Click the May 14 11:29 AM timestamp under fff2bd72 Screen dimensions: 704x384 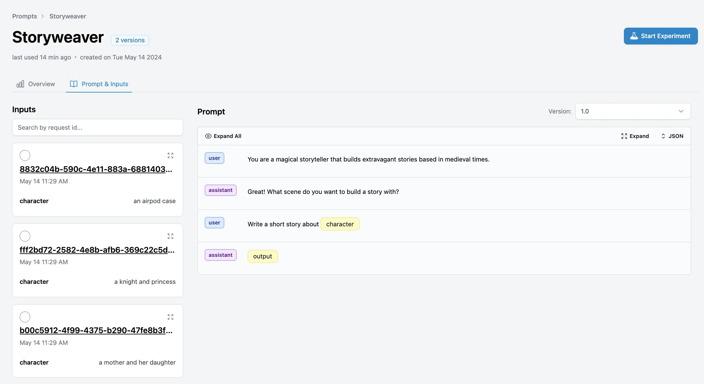click(x=44, y=262)
